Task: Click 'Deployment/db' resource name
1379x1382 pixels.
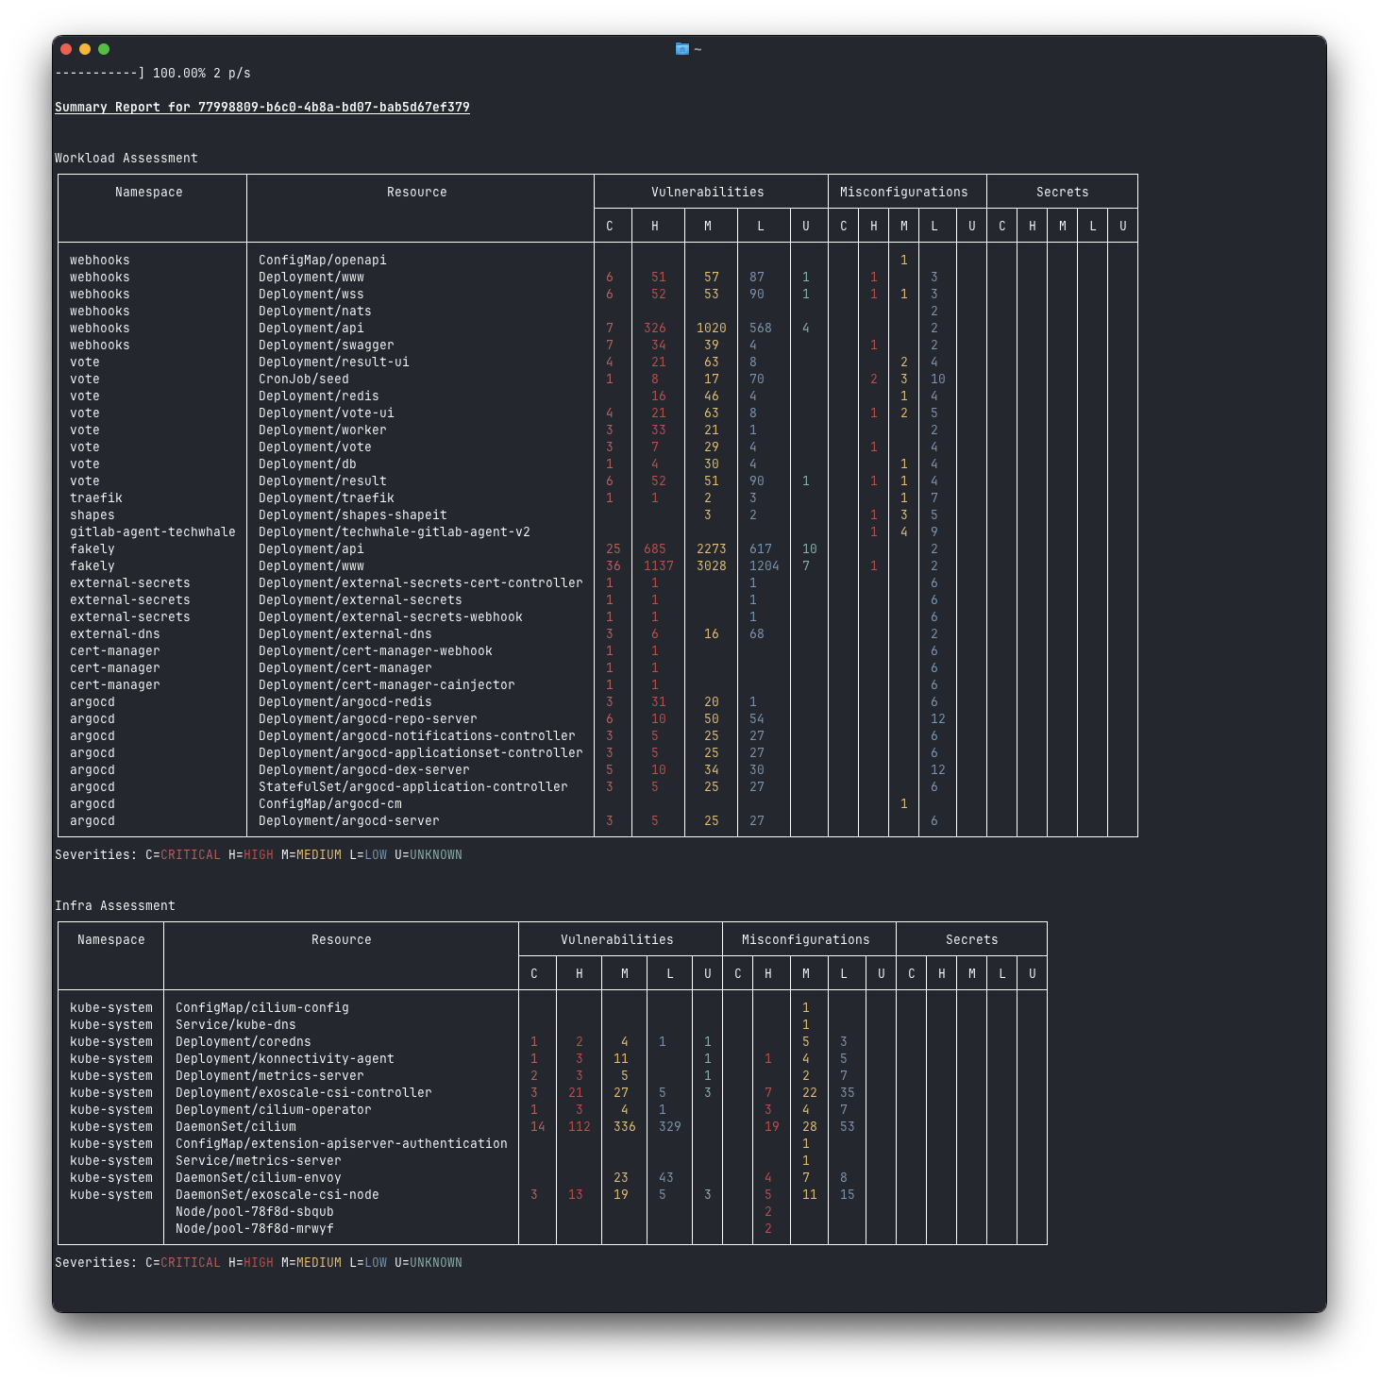Action: 308,464
